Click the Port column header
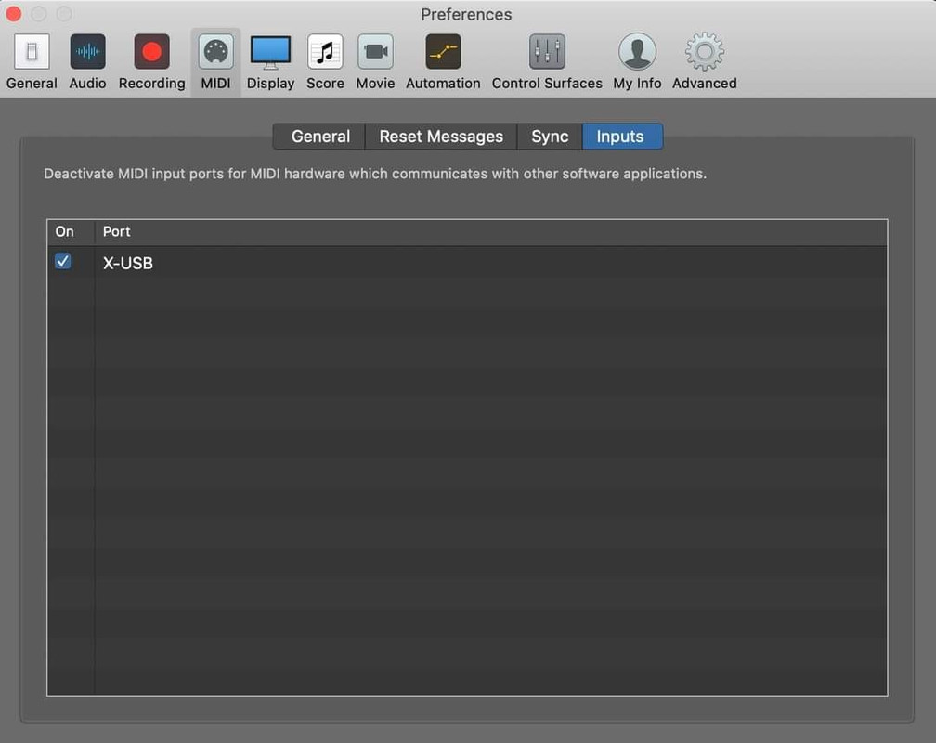This screenshot has height=743, width=936. 490,232
